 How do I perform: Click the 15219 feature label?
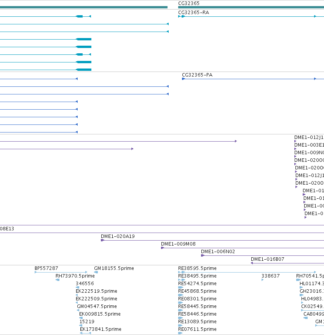[x=87, y=322]
